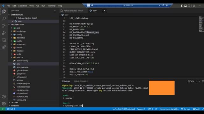Open the Customize Layout icon
Image resolution: width=204 pixels, height=114 pixels.
[x=194, y=6]
